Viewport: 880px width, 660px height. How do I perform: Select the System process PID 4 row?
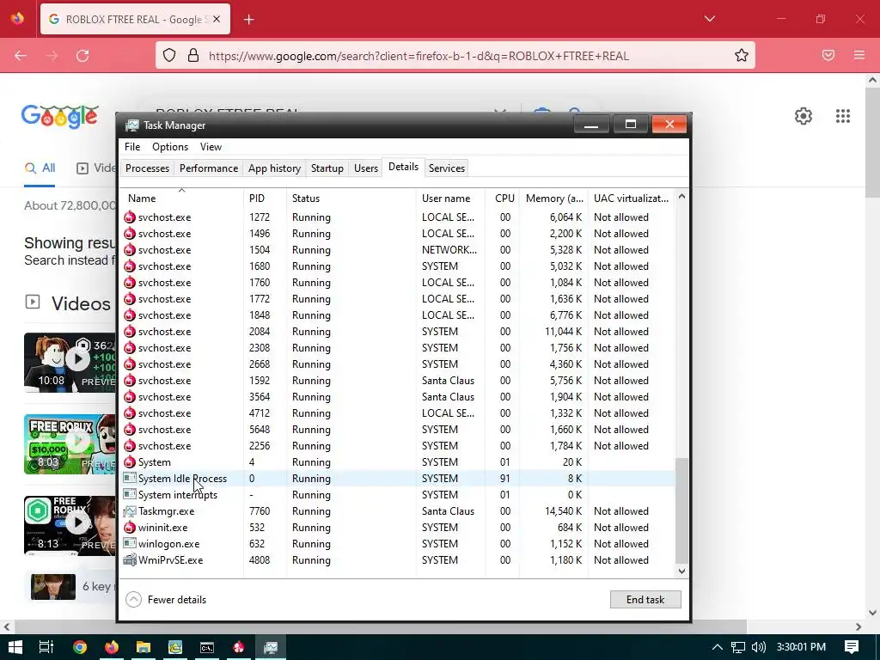tap(397, 462)
